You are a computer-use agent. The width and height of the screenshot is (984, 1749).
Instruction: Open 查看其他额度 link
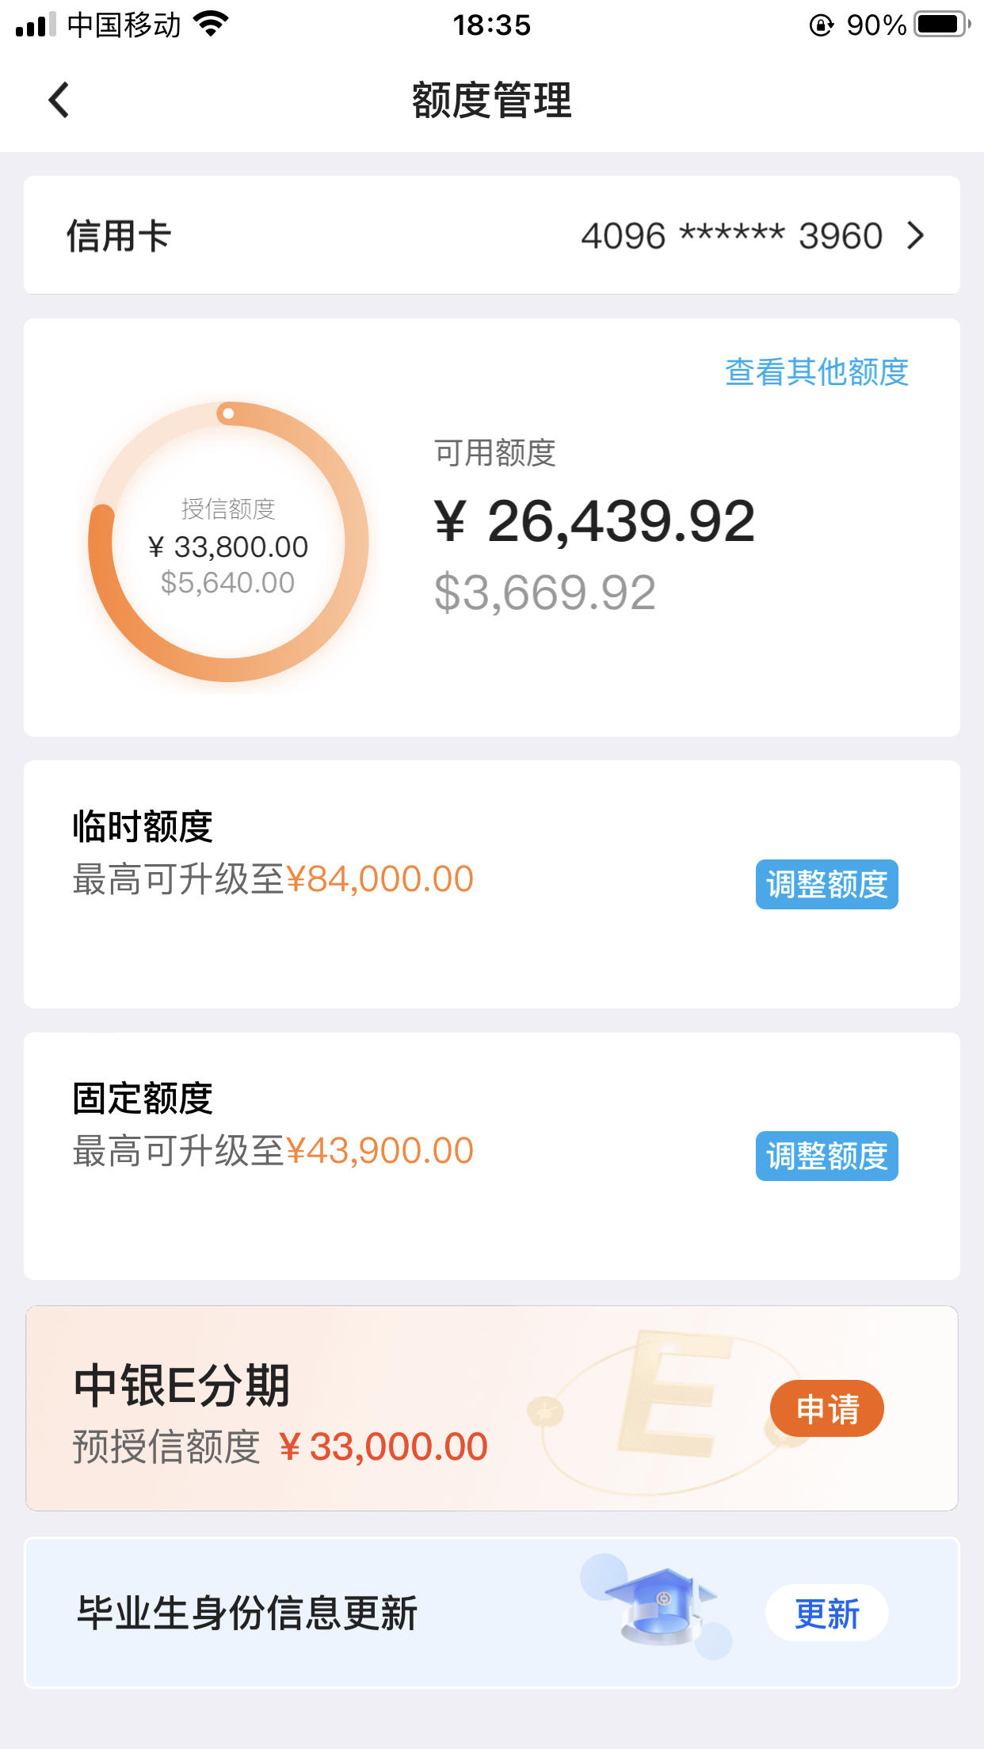[817, 372]
